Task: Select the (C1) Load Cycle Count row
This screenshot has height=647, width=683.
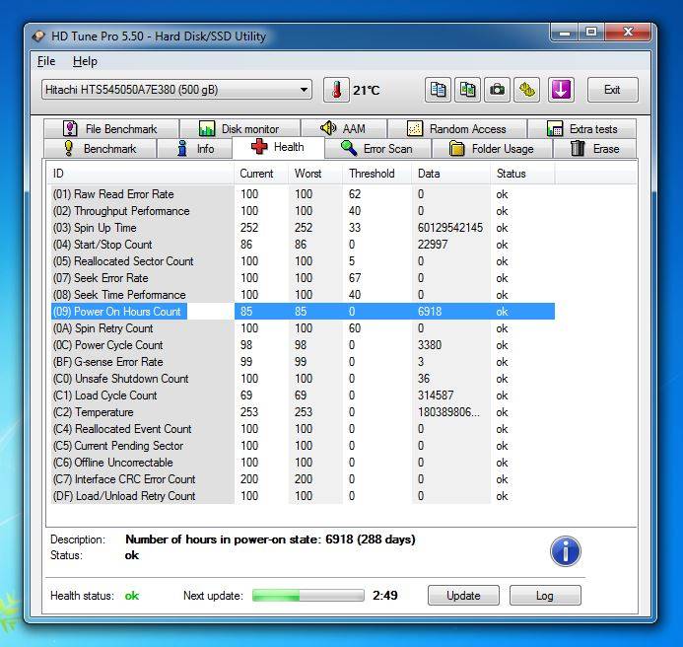Action: (303, 395)
